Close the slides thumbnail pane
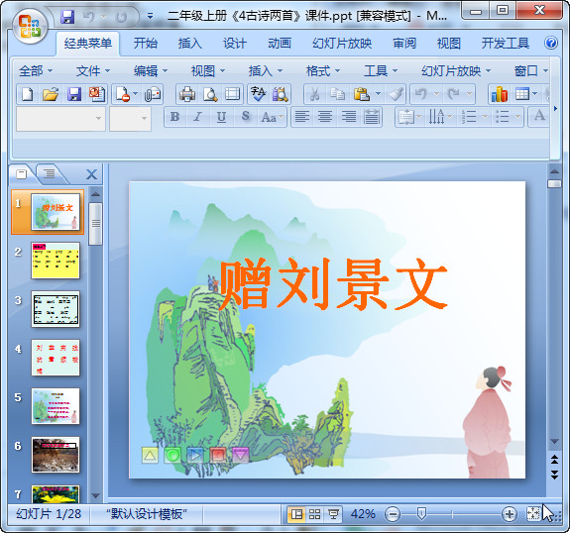This screenshot has height=533, width=570. click(91, 174)
